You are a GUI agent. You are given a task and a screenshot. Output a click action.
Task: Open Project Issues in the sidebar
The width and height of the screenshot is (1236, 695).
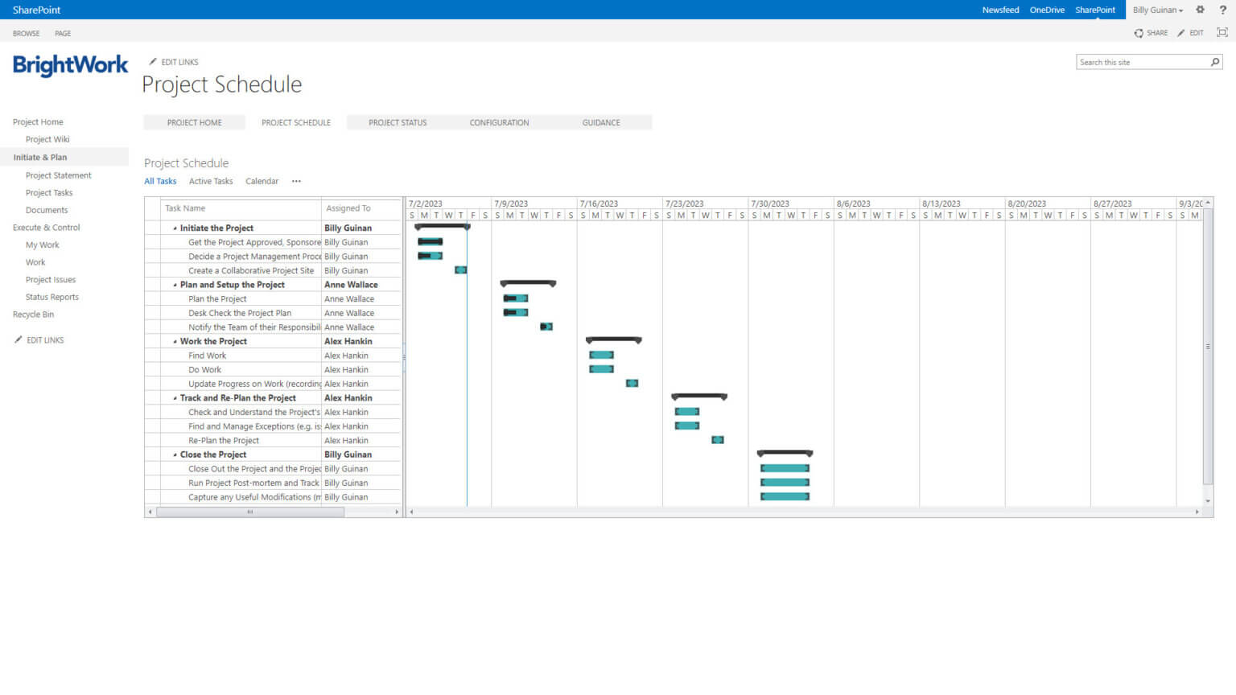(x=50, y=279)
